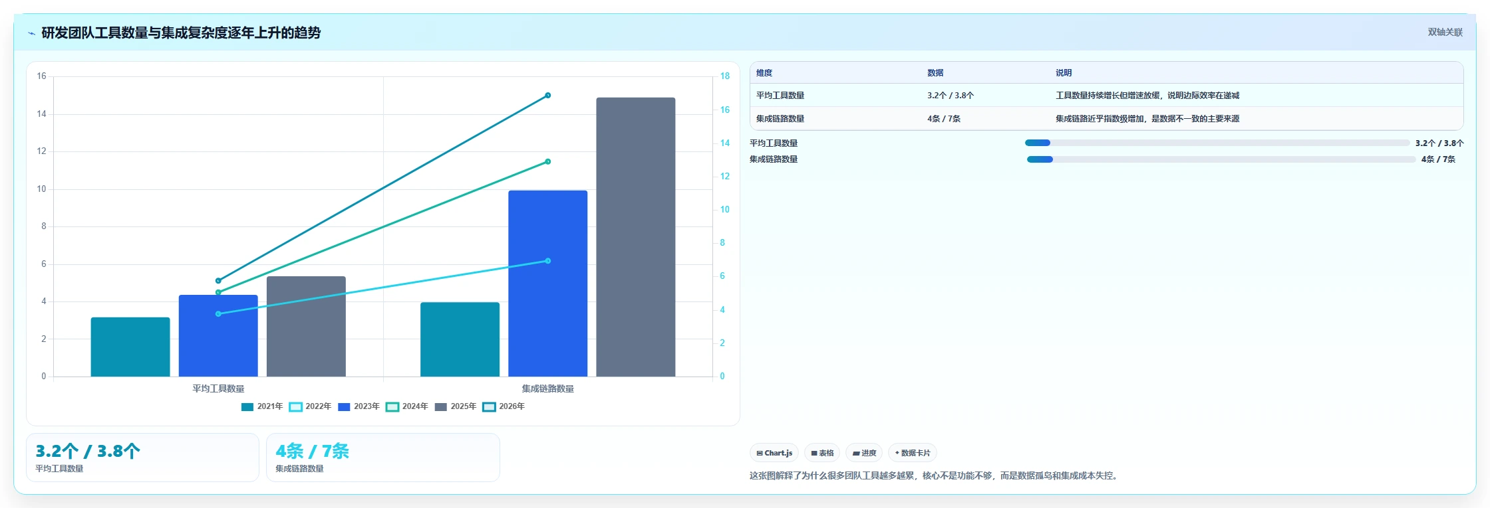Click the 集成链路数量 progress row label
This screenshot has height=508, width=1490.
pyautogui.click(x=774, y=159)
